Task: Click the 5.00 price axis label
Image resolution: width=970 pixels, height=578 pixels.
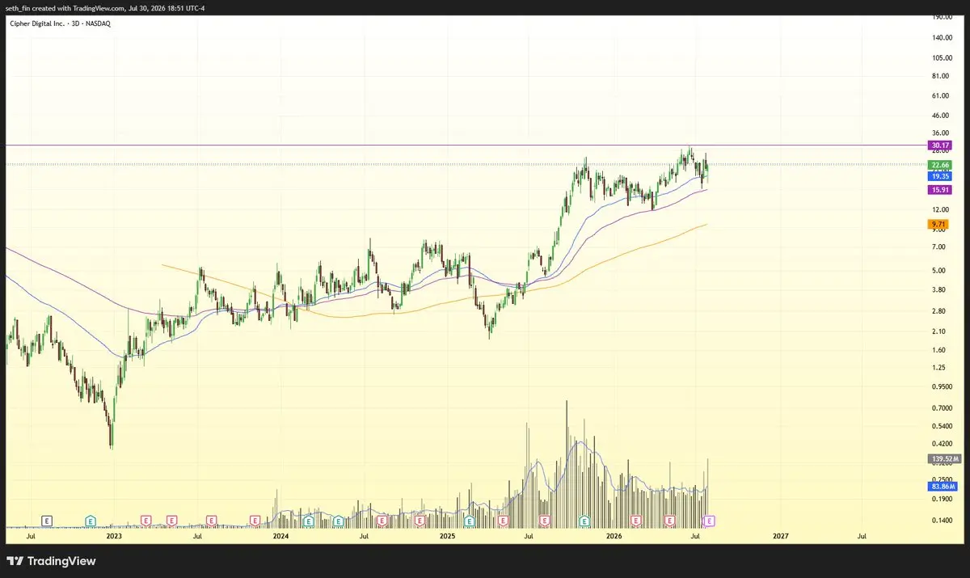Action: point(939,270)
